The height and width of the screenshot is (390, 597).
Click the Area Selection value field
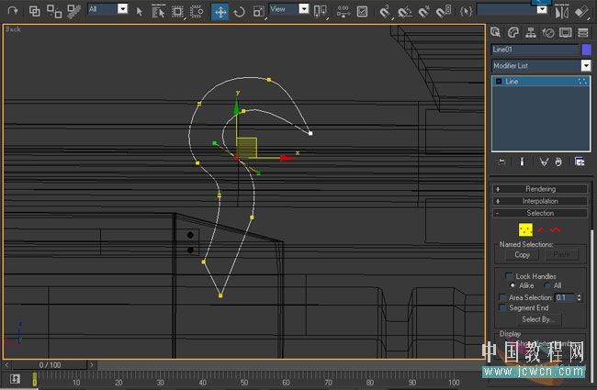click(565, 297)
